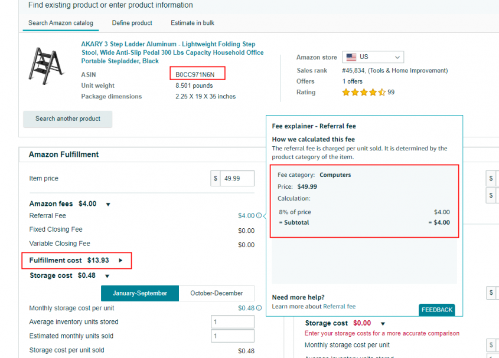Click the 'Fee explainer - Referral fee' heading

coord(314,126)
